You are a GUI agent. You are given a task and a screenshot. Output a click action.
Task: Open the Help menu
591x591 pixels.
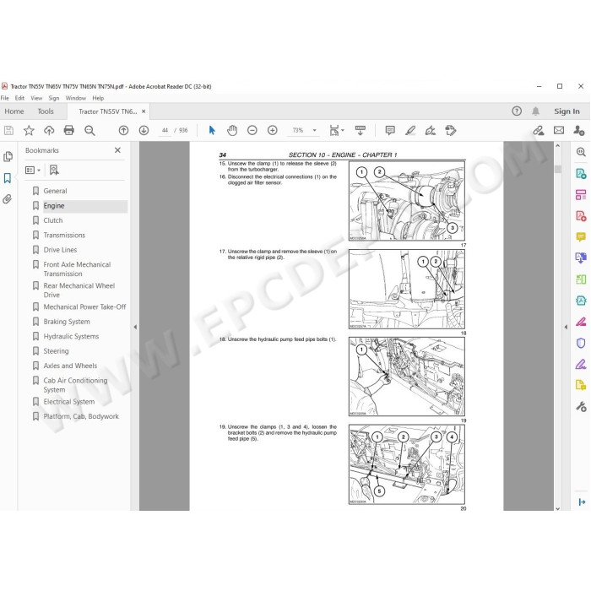pyautogui.click(x=98, y=98)
